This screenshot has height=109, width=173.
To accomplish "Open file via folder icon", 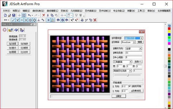I will coord(10,15).
